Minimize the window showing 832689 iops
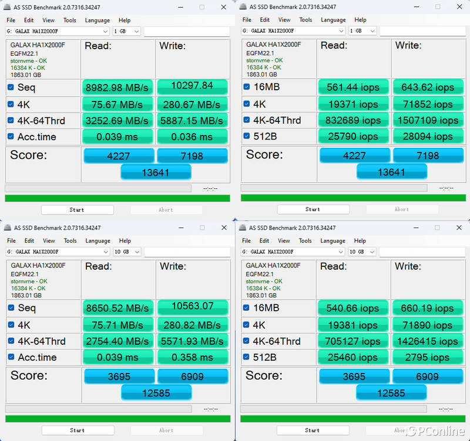Image resolution: width=470 pixels, height=441 pixels. click(x=415, y=7)
